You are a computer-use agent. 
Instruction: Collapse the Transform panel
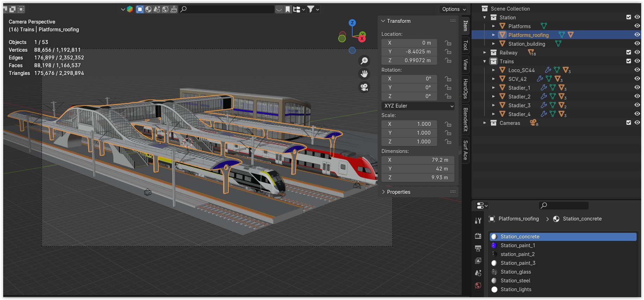(x=383, y=21)
